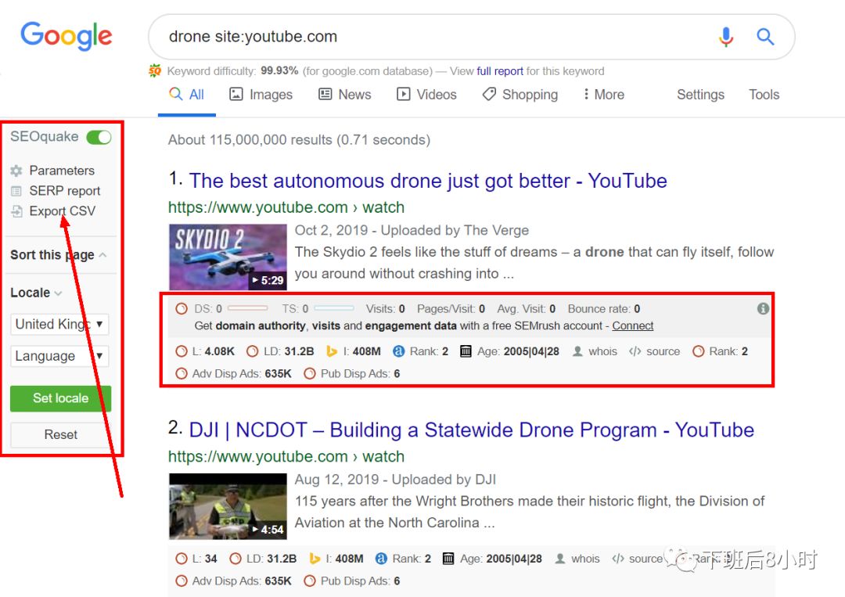Click the SERP report list icon
The height and width of the screenshot is (597, 845).
pyautogui.click(x=16, y=191)
